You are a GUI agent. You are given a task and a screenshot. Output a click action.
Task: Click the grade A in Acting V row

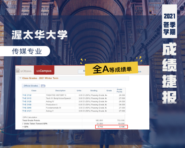tap(106, 111)
